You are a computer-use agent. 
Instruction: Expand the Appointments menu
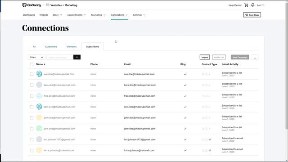click(x=76, y=15)
